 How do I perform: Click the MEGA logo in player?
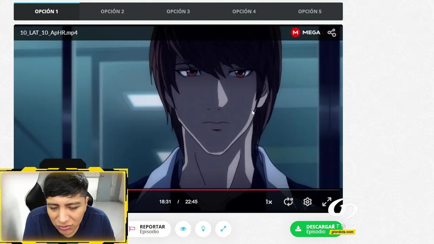tap(305, 33)
